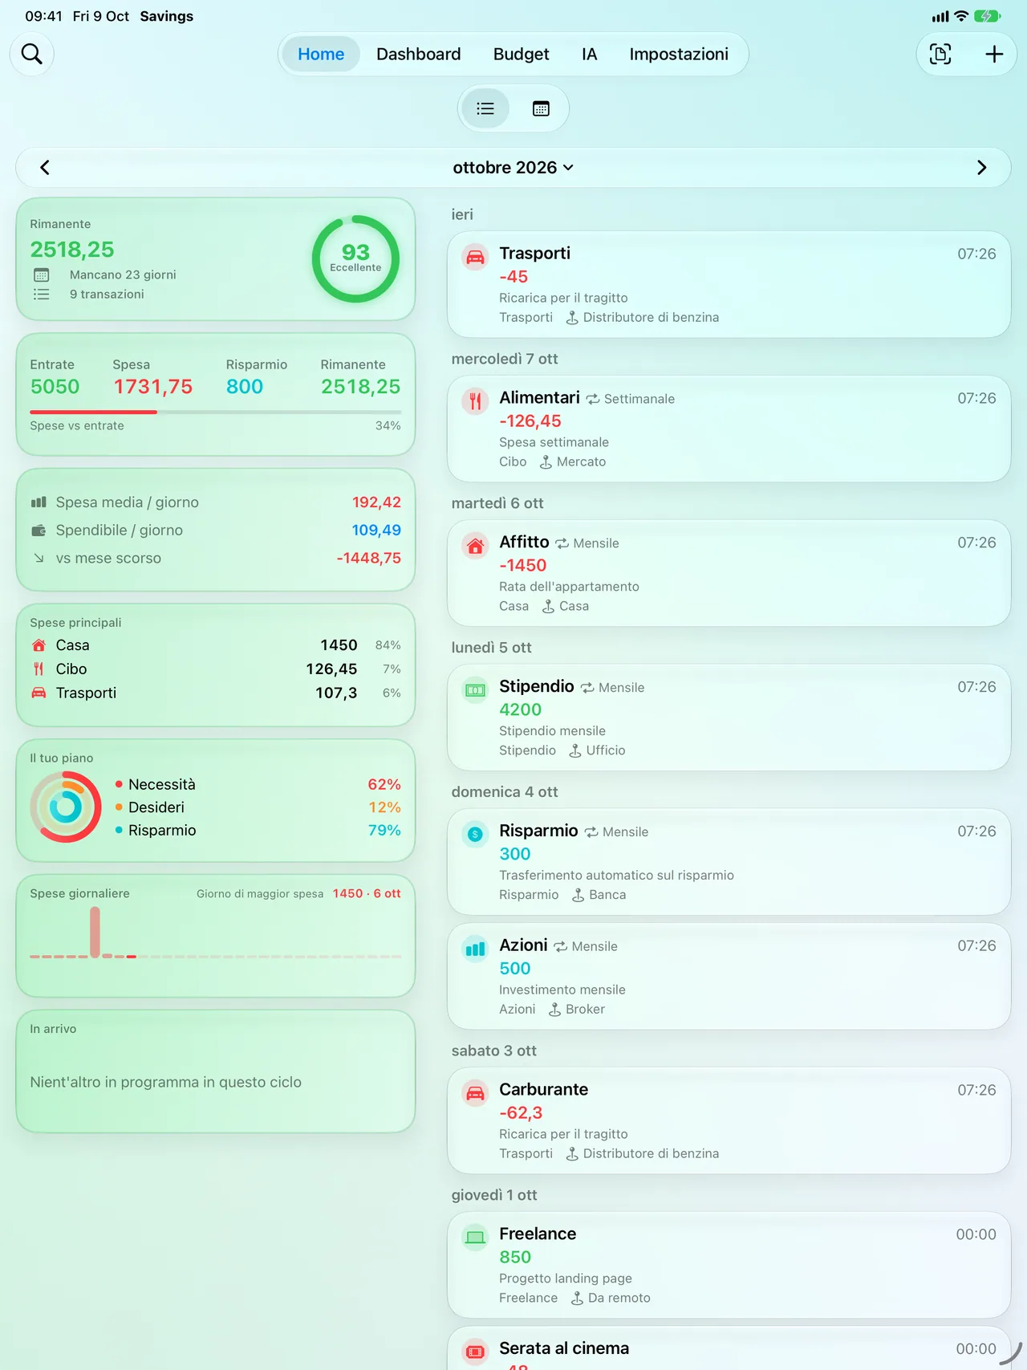
Task: Go to previous month with left chevron
Action: [x=45, y=168]
